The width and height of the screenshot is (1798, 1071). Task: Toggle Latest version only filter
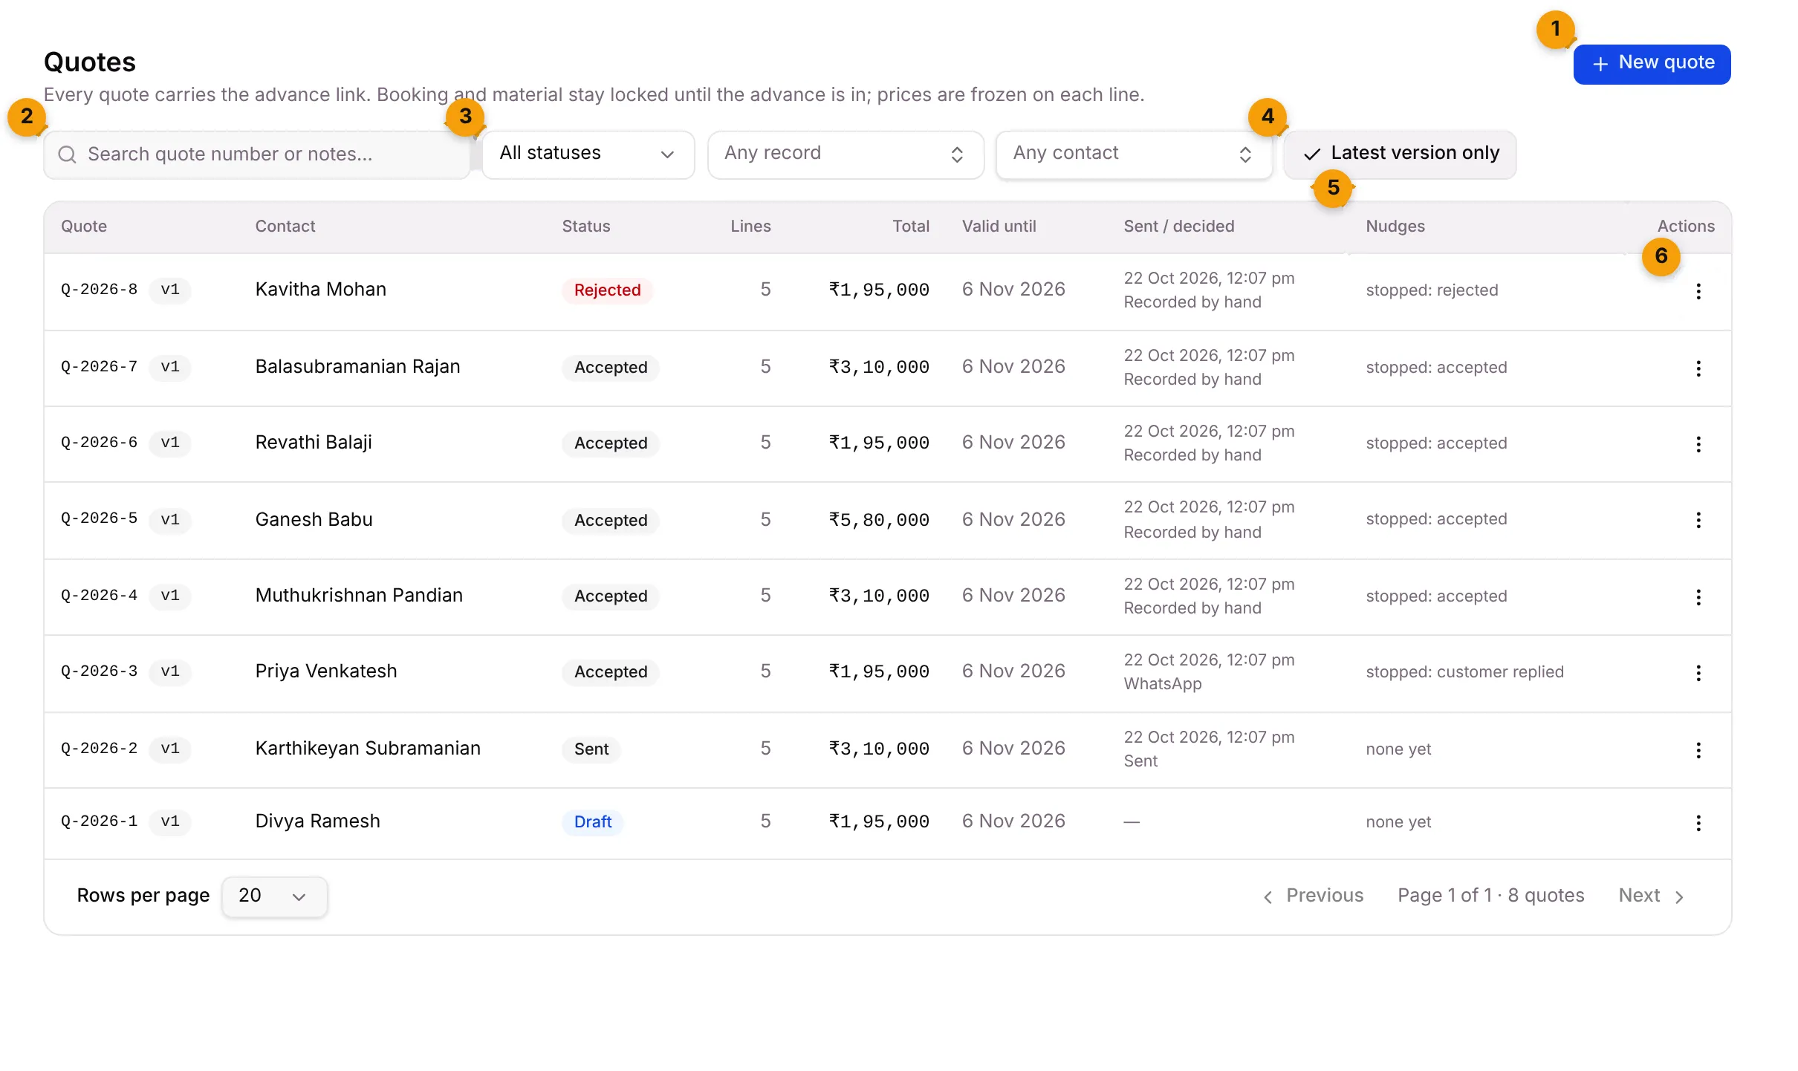tap(1400, 154)
